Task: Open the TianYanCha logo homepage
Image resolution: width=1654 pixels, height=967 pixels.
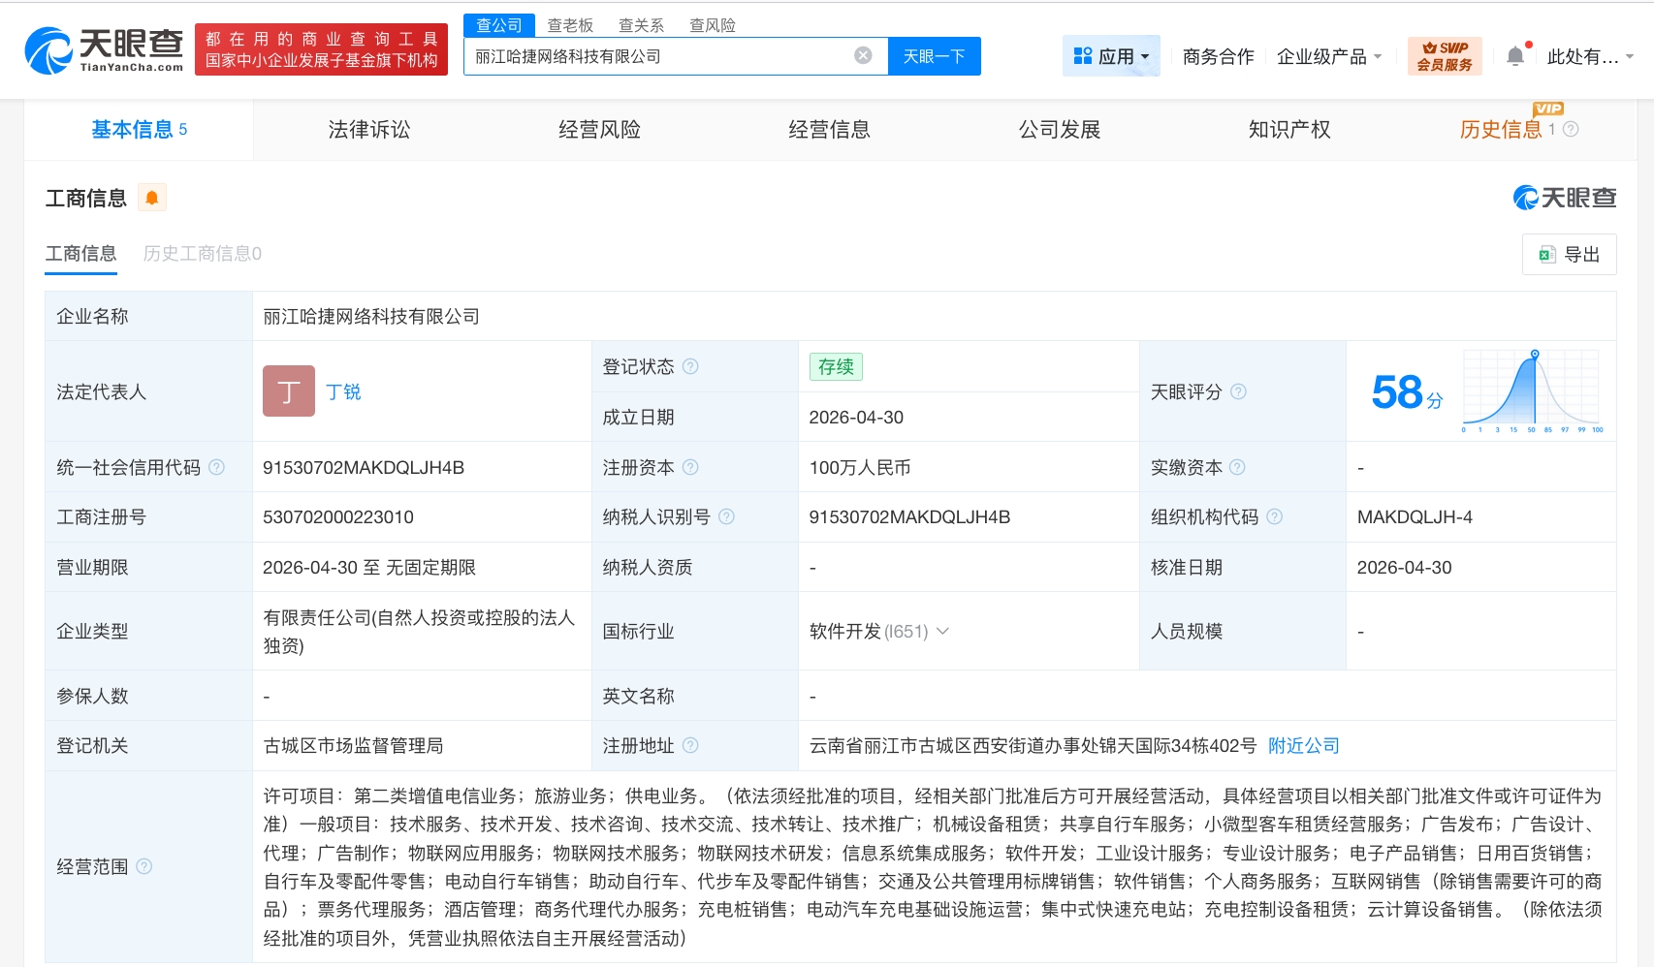Action: coord(104,49)
